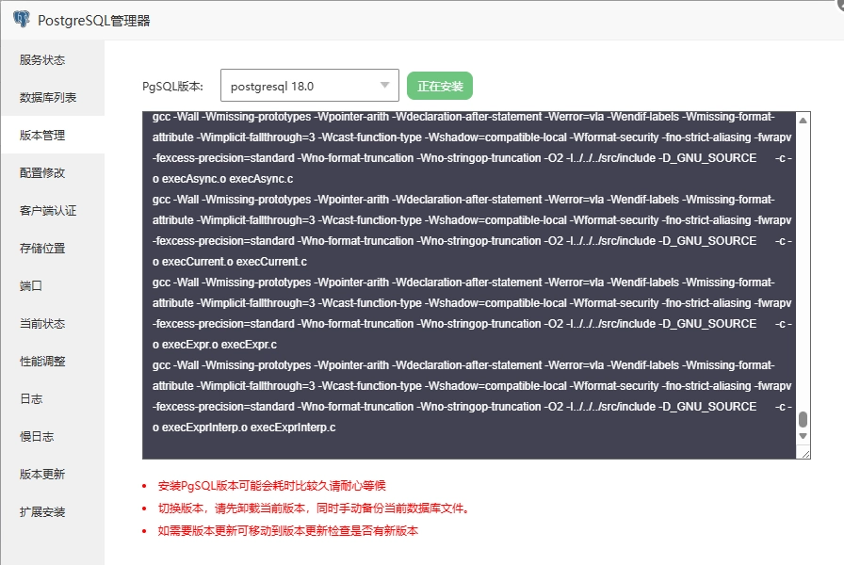Select the 版本管理 tab
This screenshot has height=565, width=844.
click(x=53, y=135)
